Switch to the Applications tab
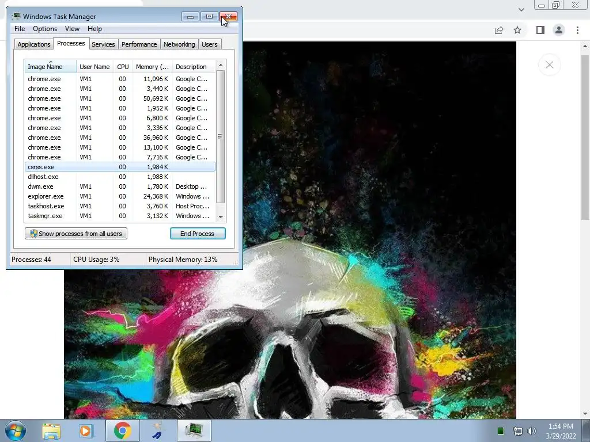 (x=34, y=44)
